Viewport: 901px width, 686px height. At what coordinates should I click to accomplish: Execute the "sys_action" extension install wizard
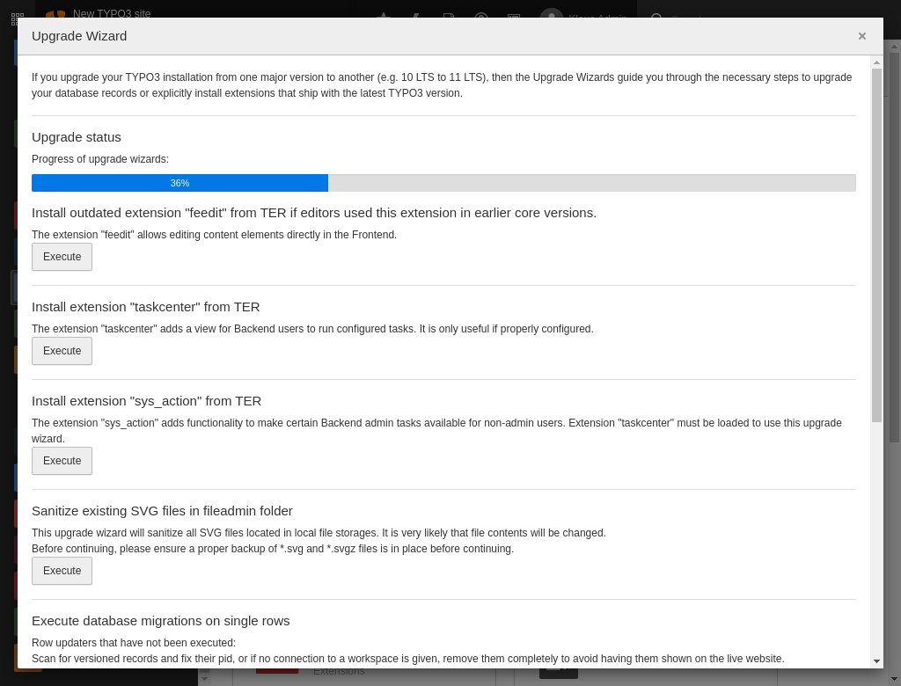[x=62, y=461]
